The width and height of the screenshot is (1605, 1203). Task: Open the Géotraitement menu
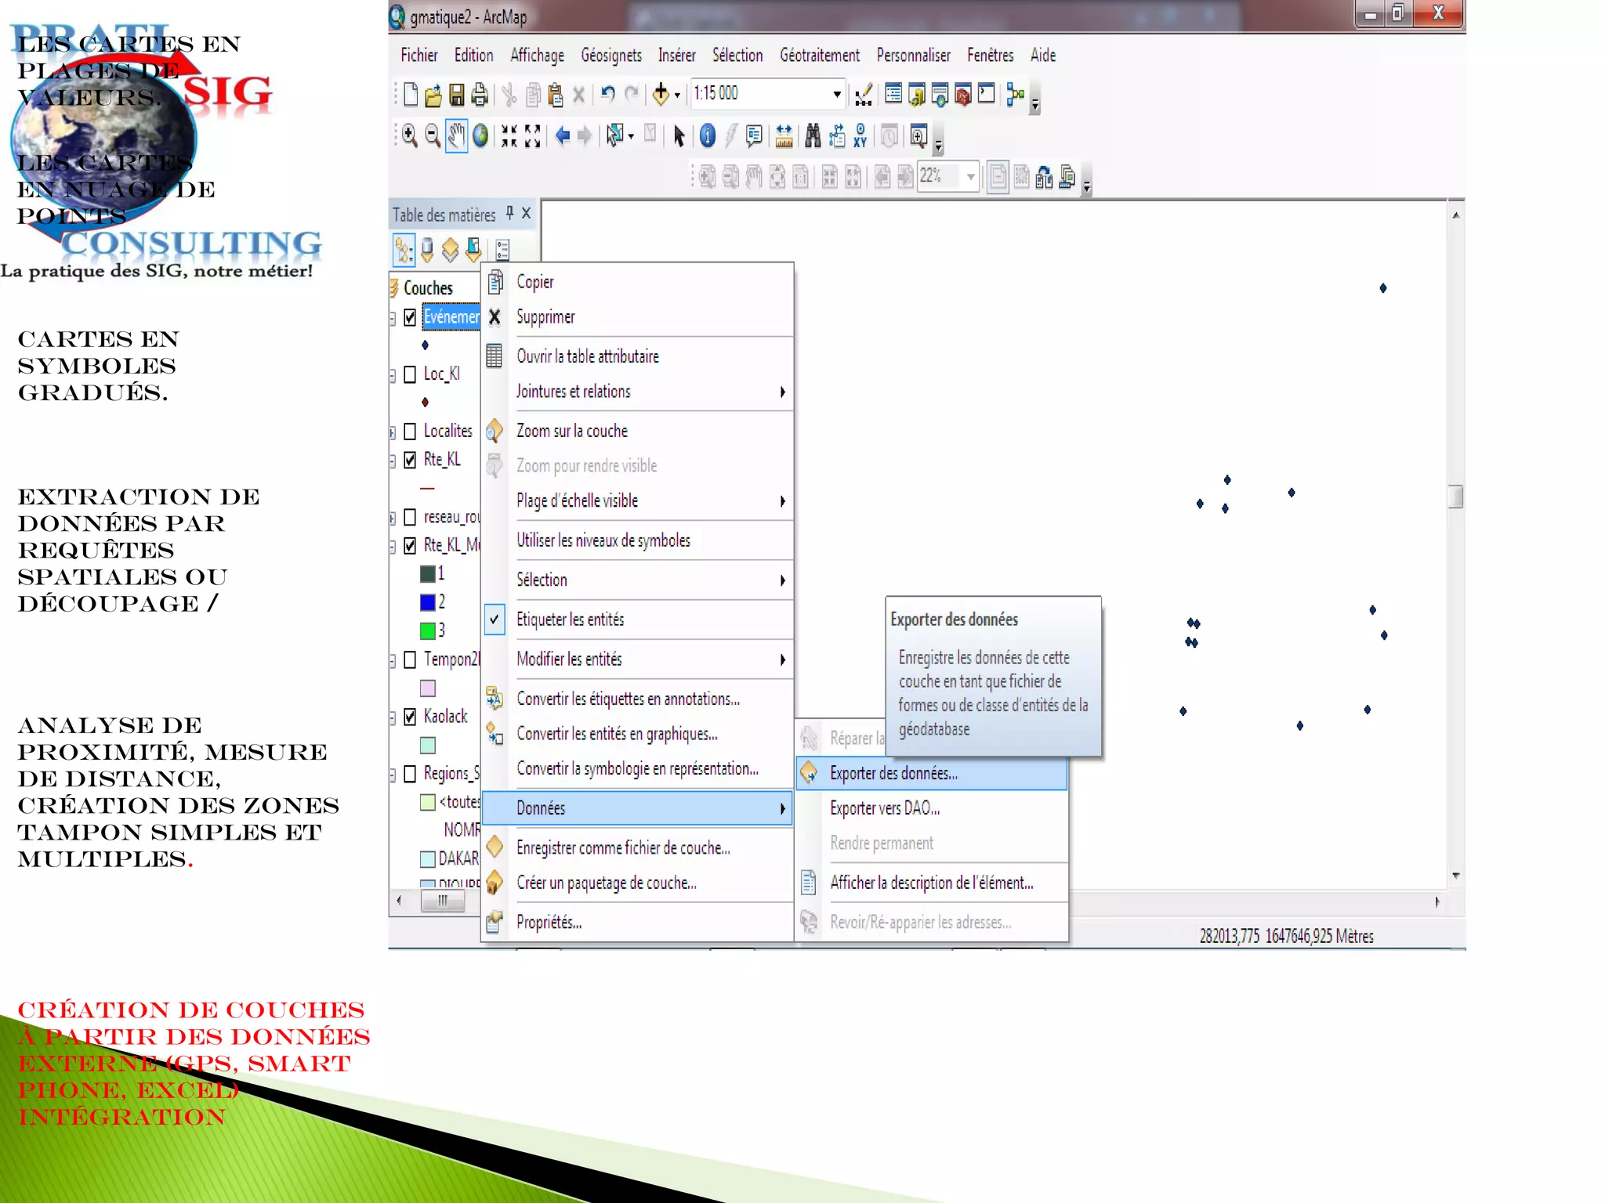[819, 56]
